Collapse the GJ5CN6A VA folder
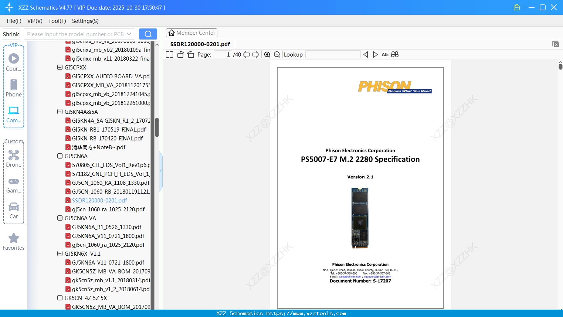The width and height of the screenshot is (563, 317). [x=60, y=218]
